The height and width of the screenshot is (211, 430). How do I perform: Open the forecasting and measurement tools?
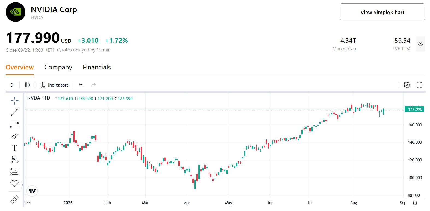14,172
